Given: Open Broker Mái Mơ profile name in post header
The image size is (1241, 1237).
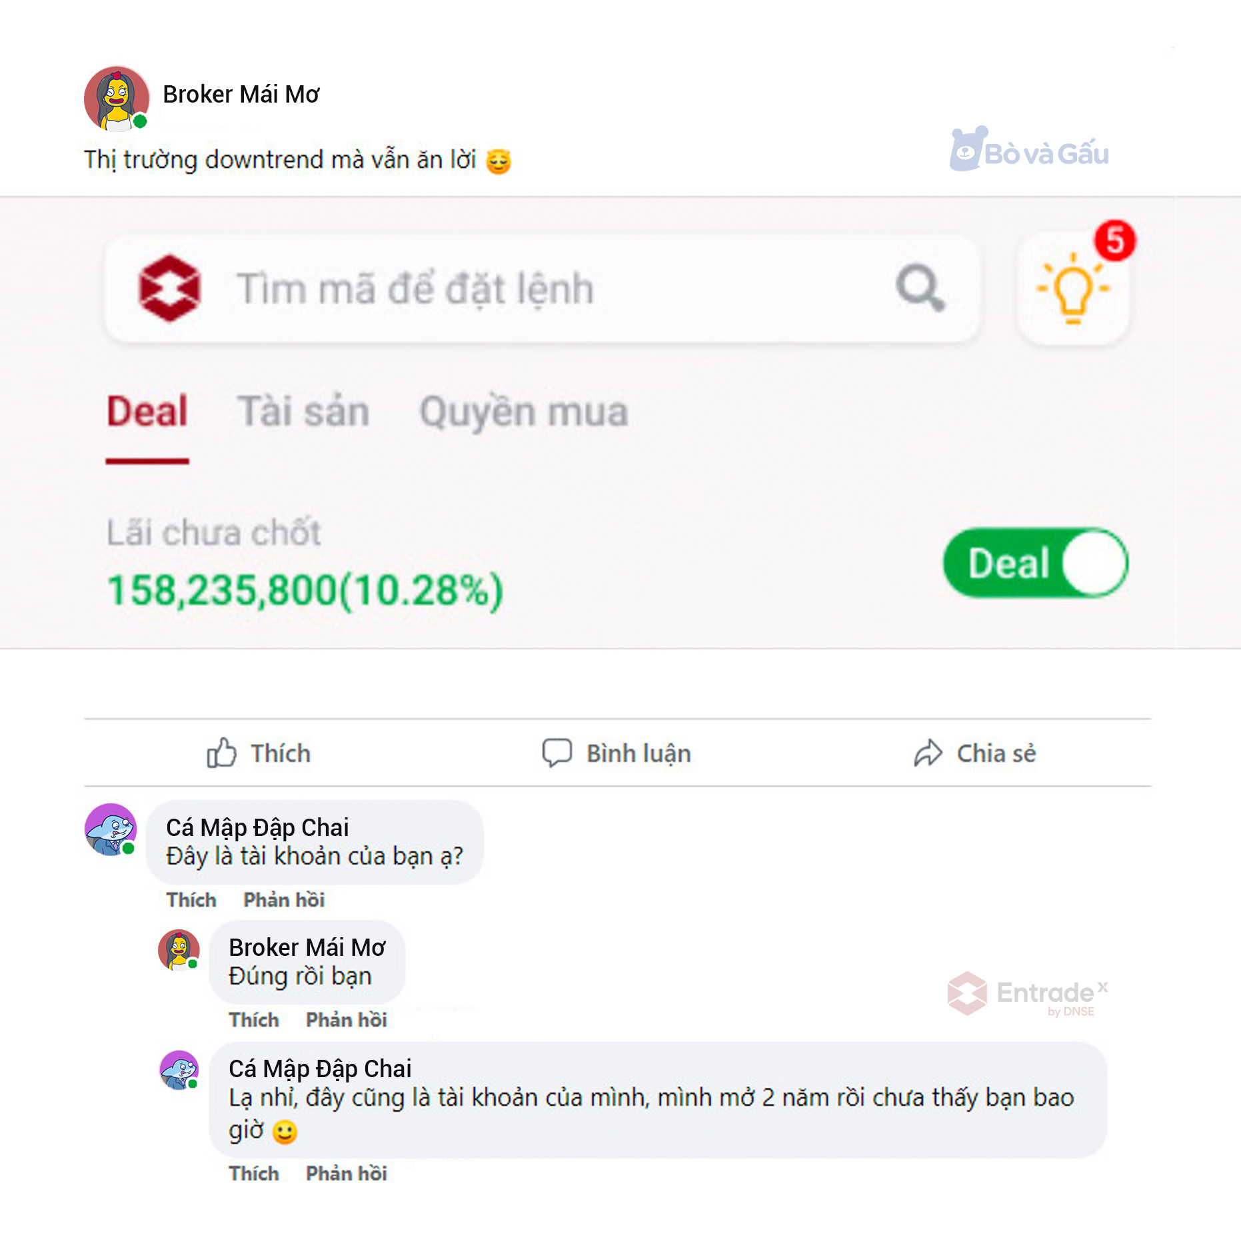Looking at the screenshot, I should pos(241,95).
